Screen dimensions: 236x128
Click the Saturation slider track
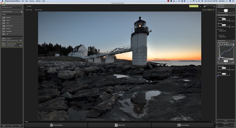pos(223,70)
